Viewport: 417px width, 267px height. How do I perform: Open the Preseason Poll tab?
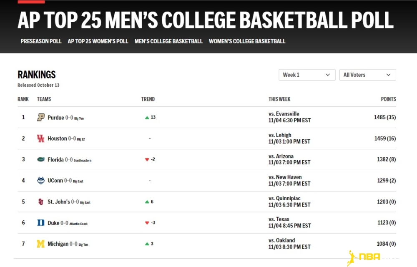coord(41,41)
